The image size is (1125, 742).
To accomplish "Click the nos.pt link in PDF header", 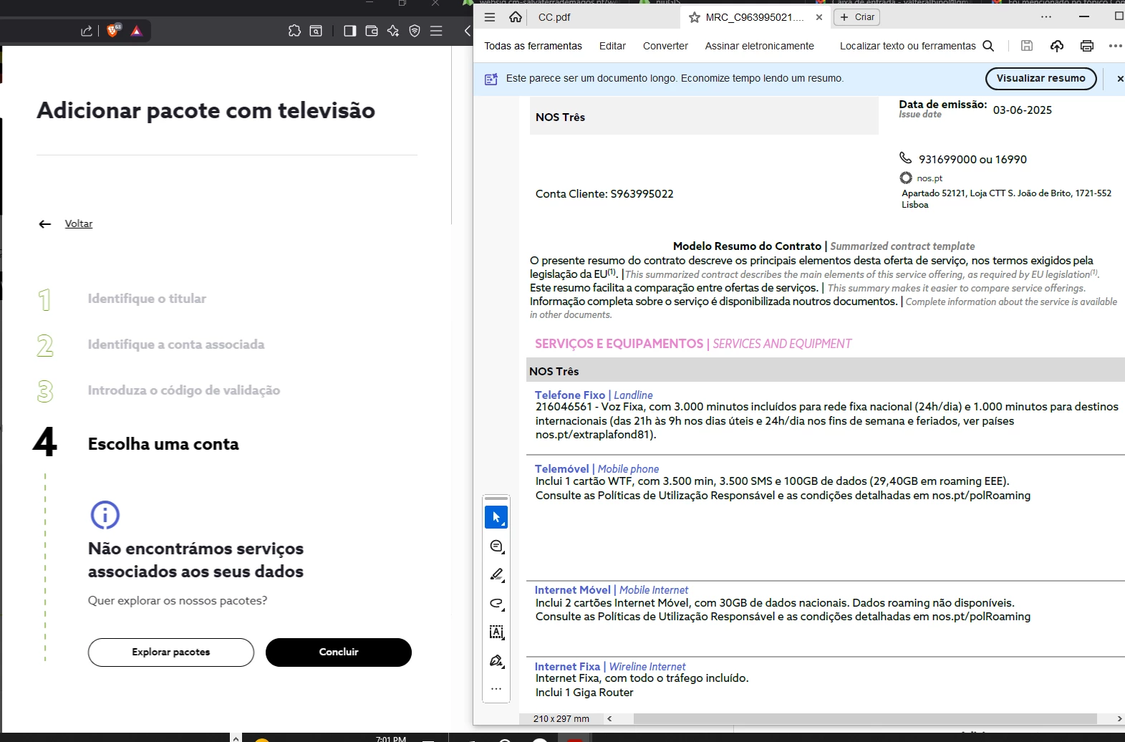I will [x=930, y=178].
